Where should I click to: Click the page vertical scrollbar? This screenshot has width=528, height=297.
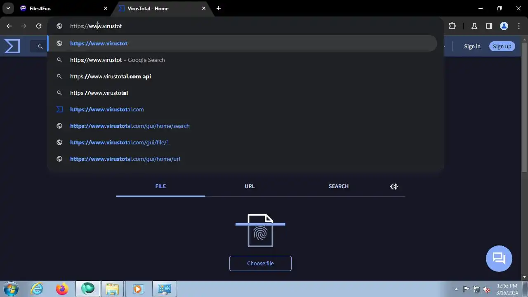pyautogui.click(x=524, y=108)
